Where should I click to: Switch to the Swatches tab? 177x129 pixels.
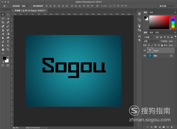pyautogui.click(x=151, y=12)
